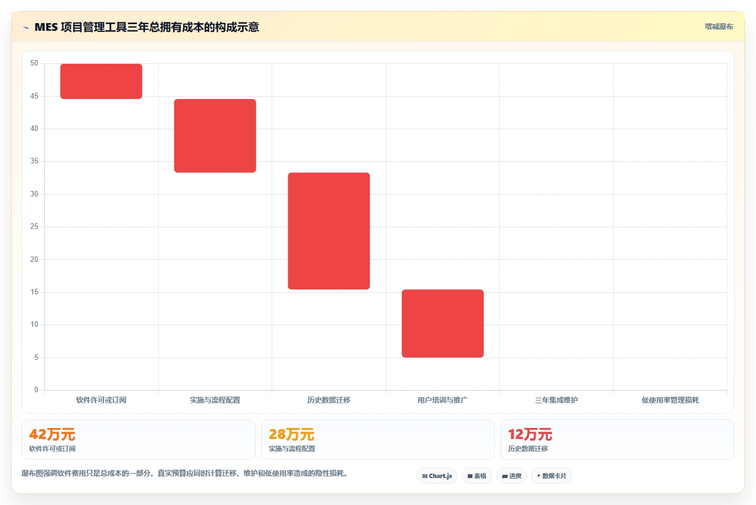The width and height of the screenshot is (756, 505).
Task: Click the 实施与流程配置 axis label
Action: (215, 400)
